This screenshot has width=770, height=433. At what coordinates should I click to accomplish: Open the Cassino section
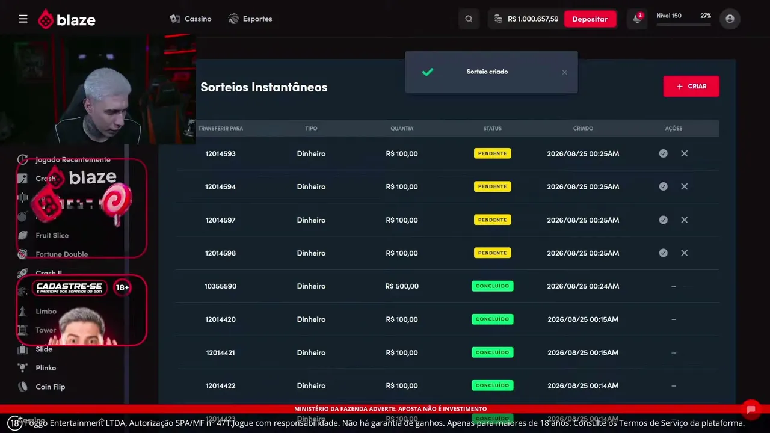[191, 19]
